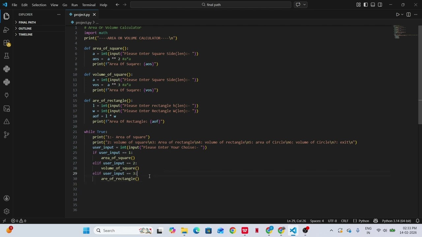The image size is (422, 237).
Task: Open the View menu
Action: point(54,5)
